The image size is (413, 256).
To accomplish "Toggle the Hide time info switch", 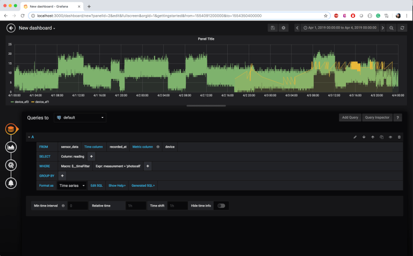I will click(221, 206).
